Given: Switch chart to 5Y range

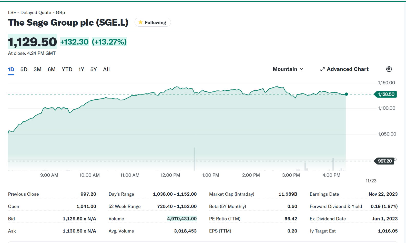Looking at the screenshot, I should pos(94,69).
